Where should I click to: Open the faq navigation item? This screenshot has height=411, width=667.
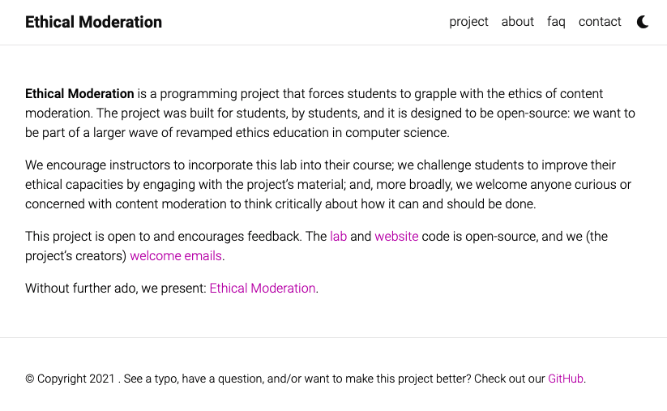point(556,22)
